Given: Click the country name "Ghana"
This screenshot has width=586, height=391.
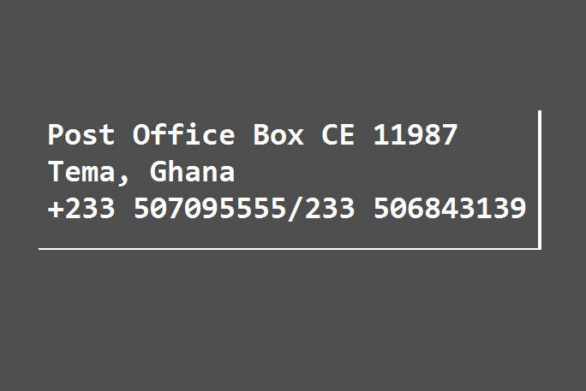Looking at the screenshot, I should [192, 172].
